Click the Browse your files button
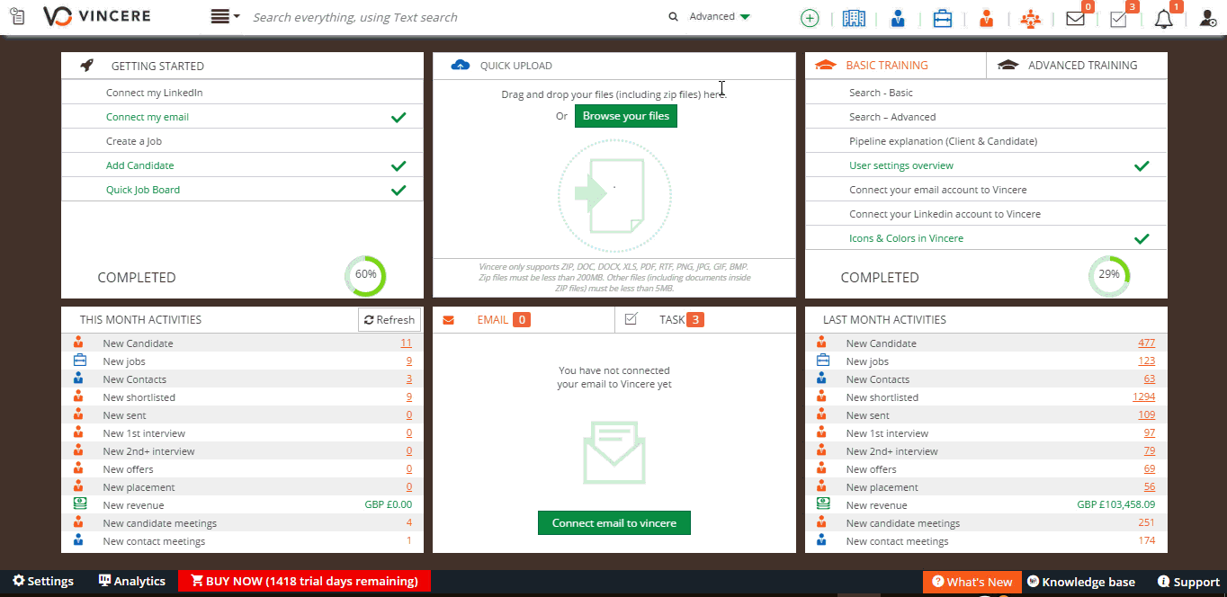The width and height of the screenshot is (1227, 597). coord(626,116)
